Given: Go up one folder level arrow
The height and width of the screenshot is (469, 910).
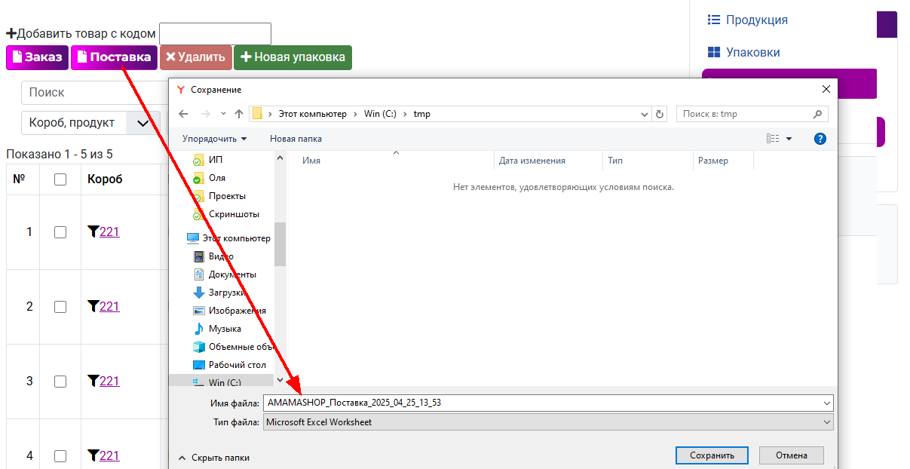Looking at the screenshot, I should point(239,114).
